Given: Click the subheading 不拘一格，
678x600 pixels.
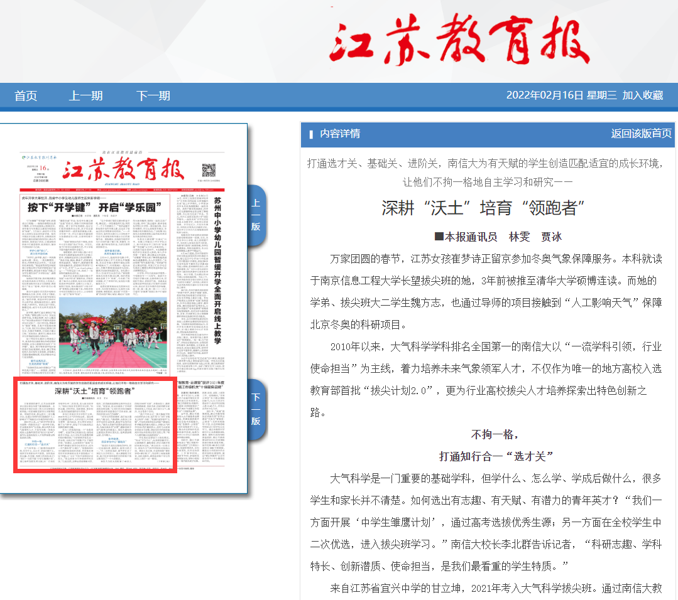Looking at the screenshot, I should pos(495,434).
